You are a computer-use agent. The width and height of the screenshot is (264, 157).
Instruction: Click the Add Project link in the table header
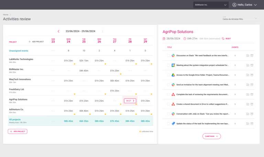36,42
